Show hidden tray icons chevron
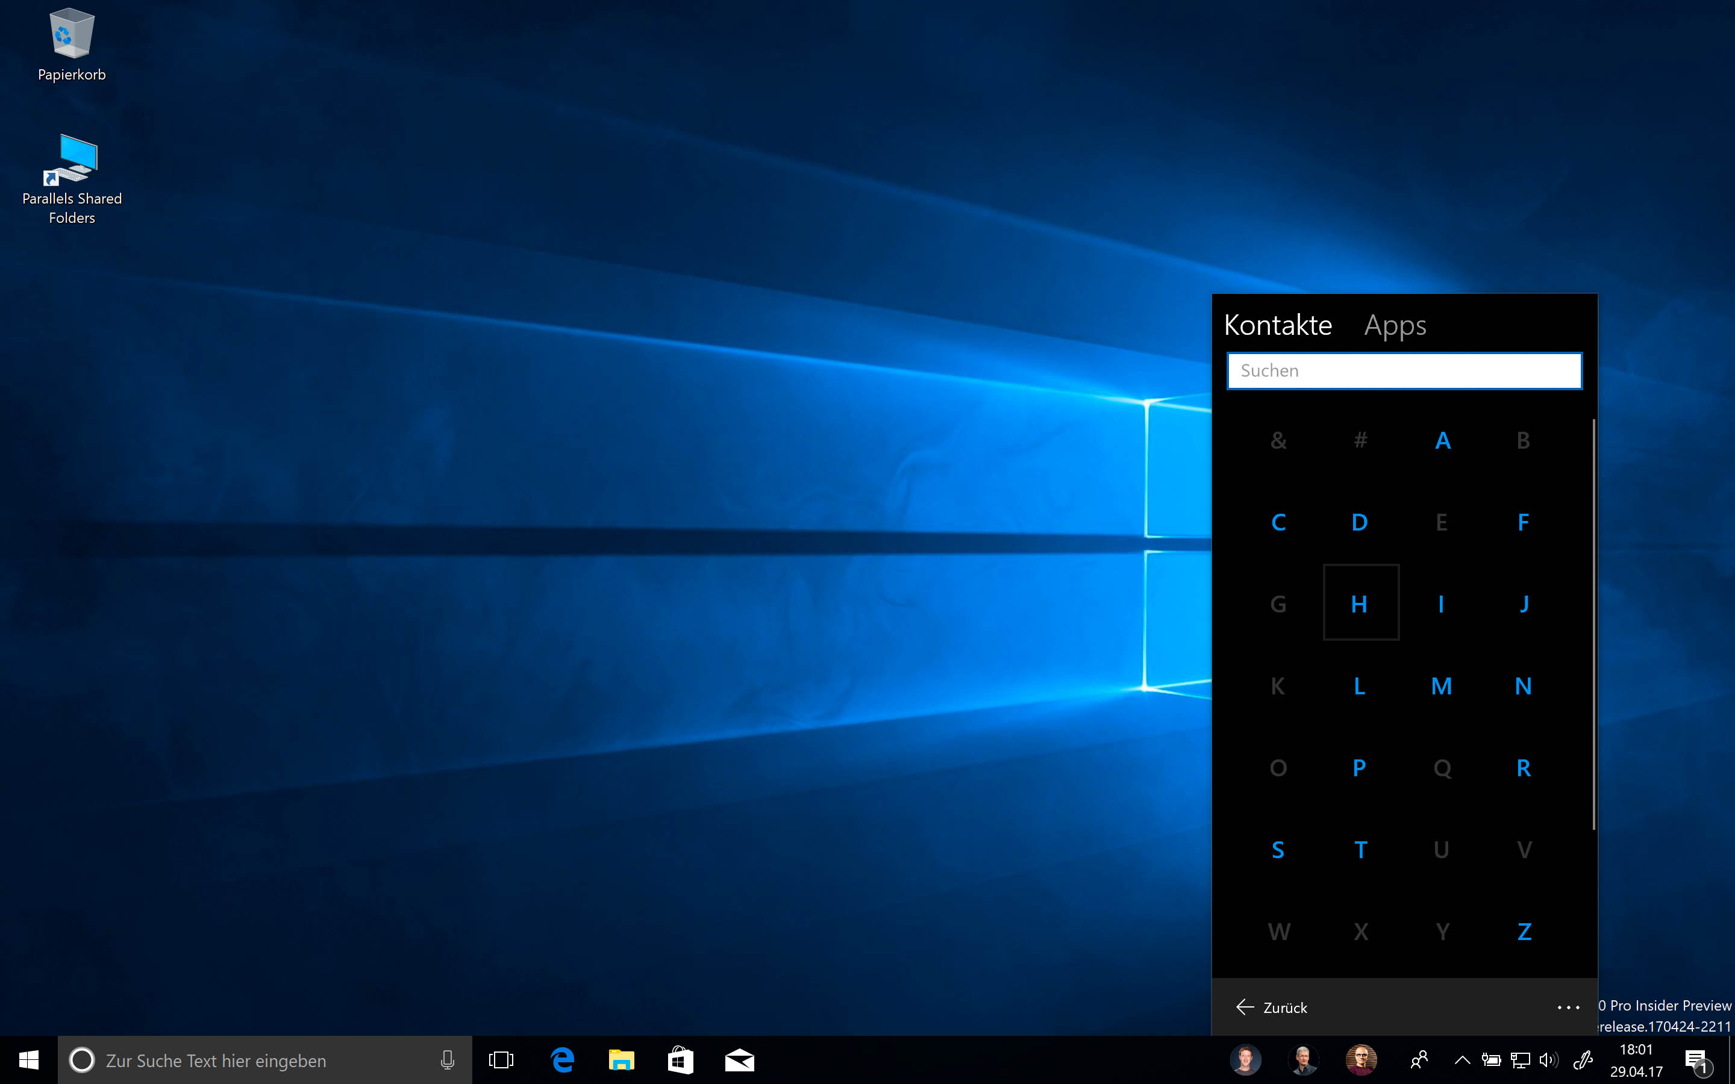 pyautogui.click(x=1462, y=1061)
